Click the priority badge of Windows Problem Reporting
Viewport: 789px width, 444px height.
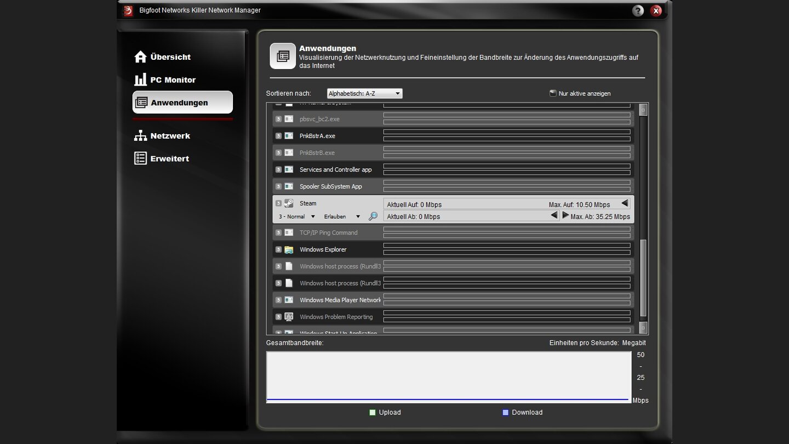tap(278, 317)
